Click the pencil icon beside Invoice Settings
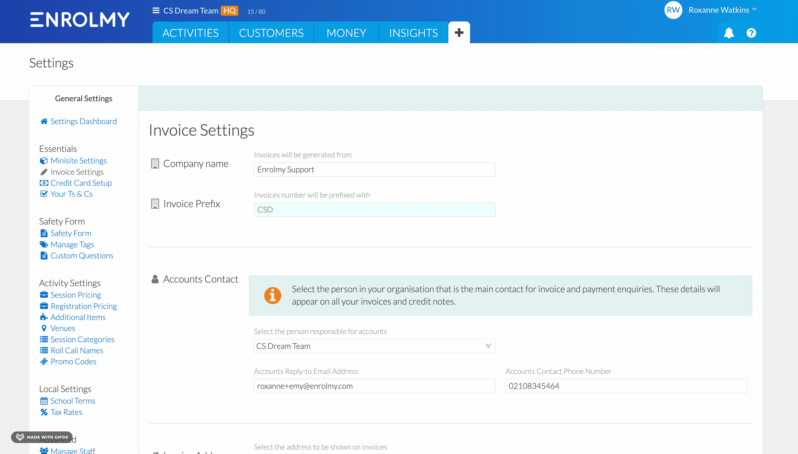Screen dimensions: 798x454 (44, 172)
